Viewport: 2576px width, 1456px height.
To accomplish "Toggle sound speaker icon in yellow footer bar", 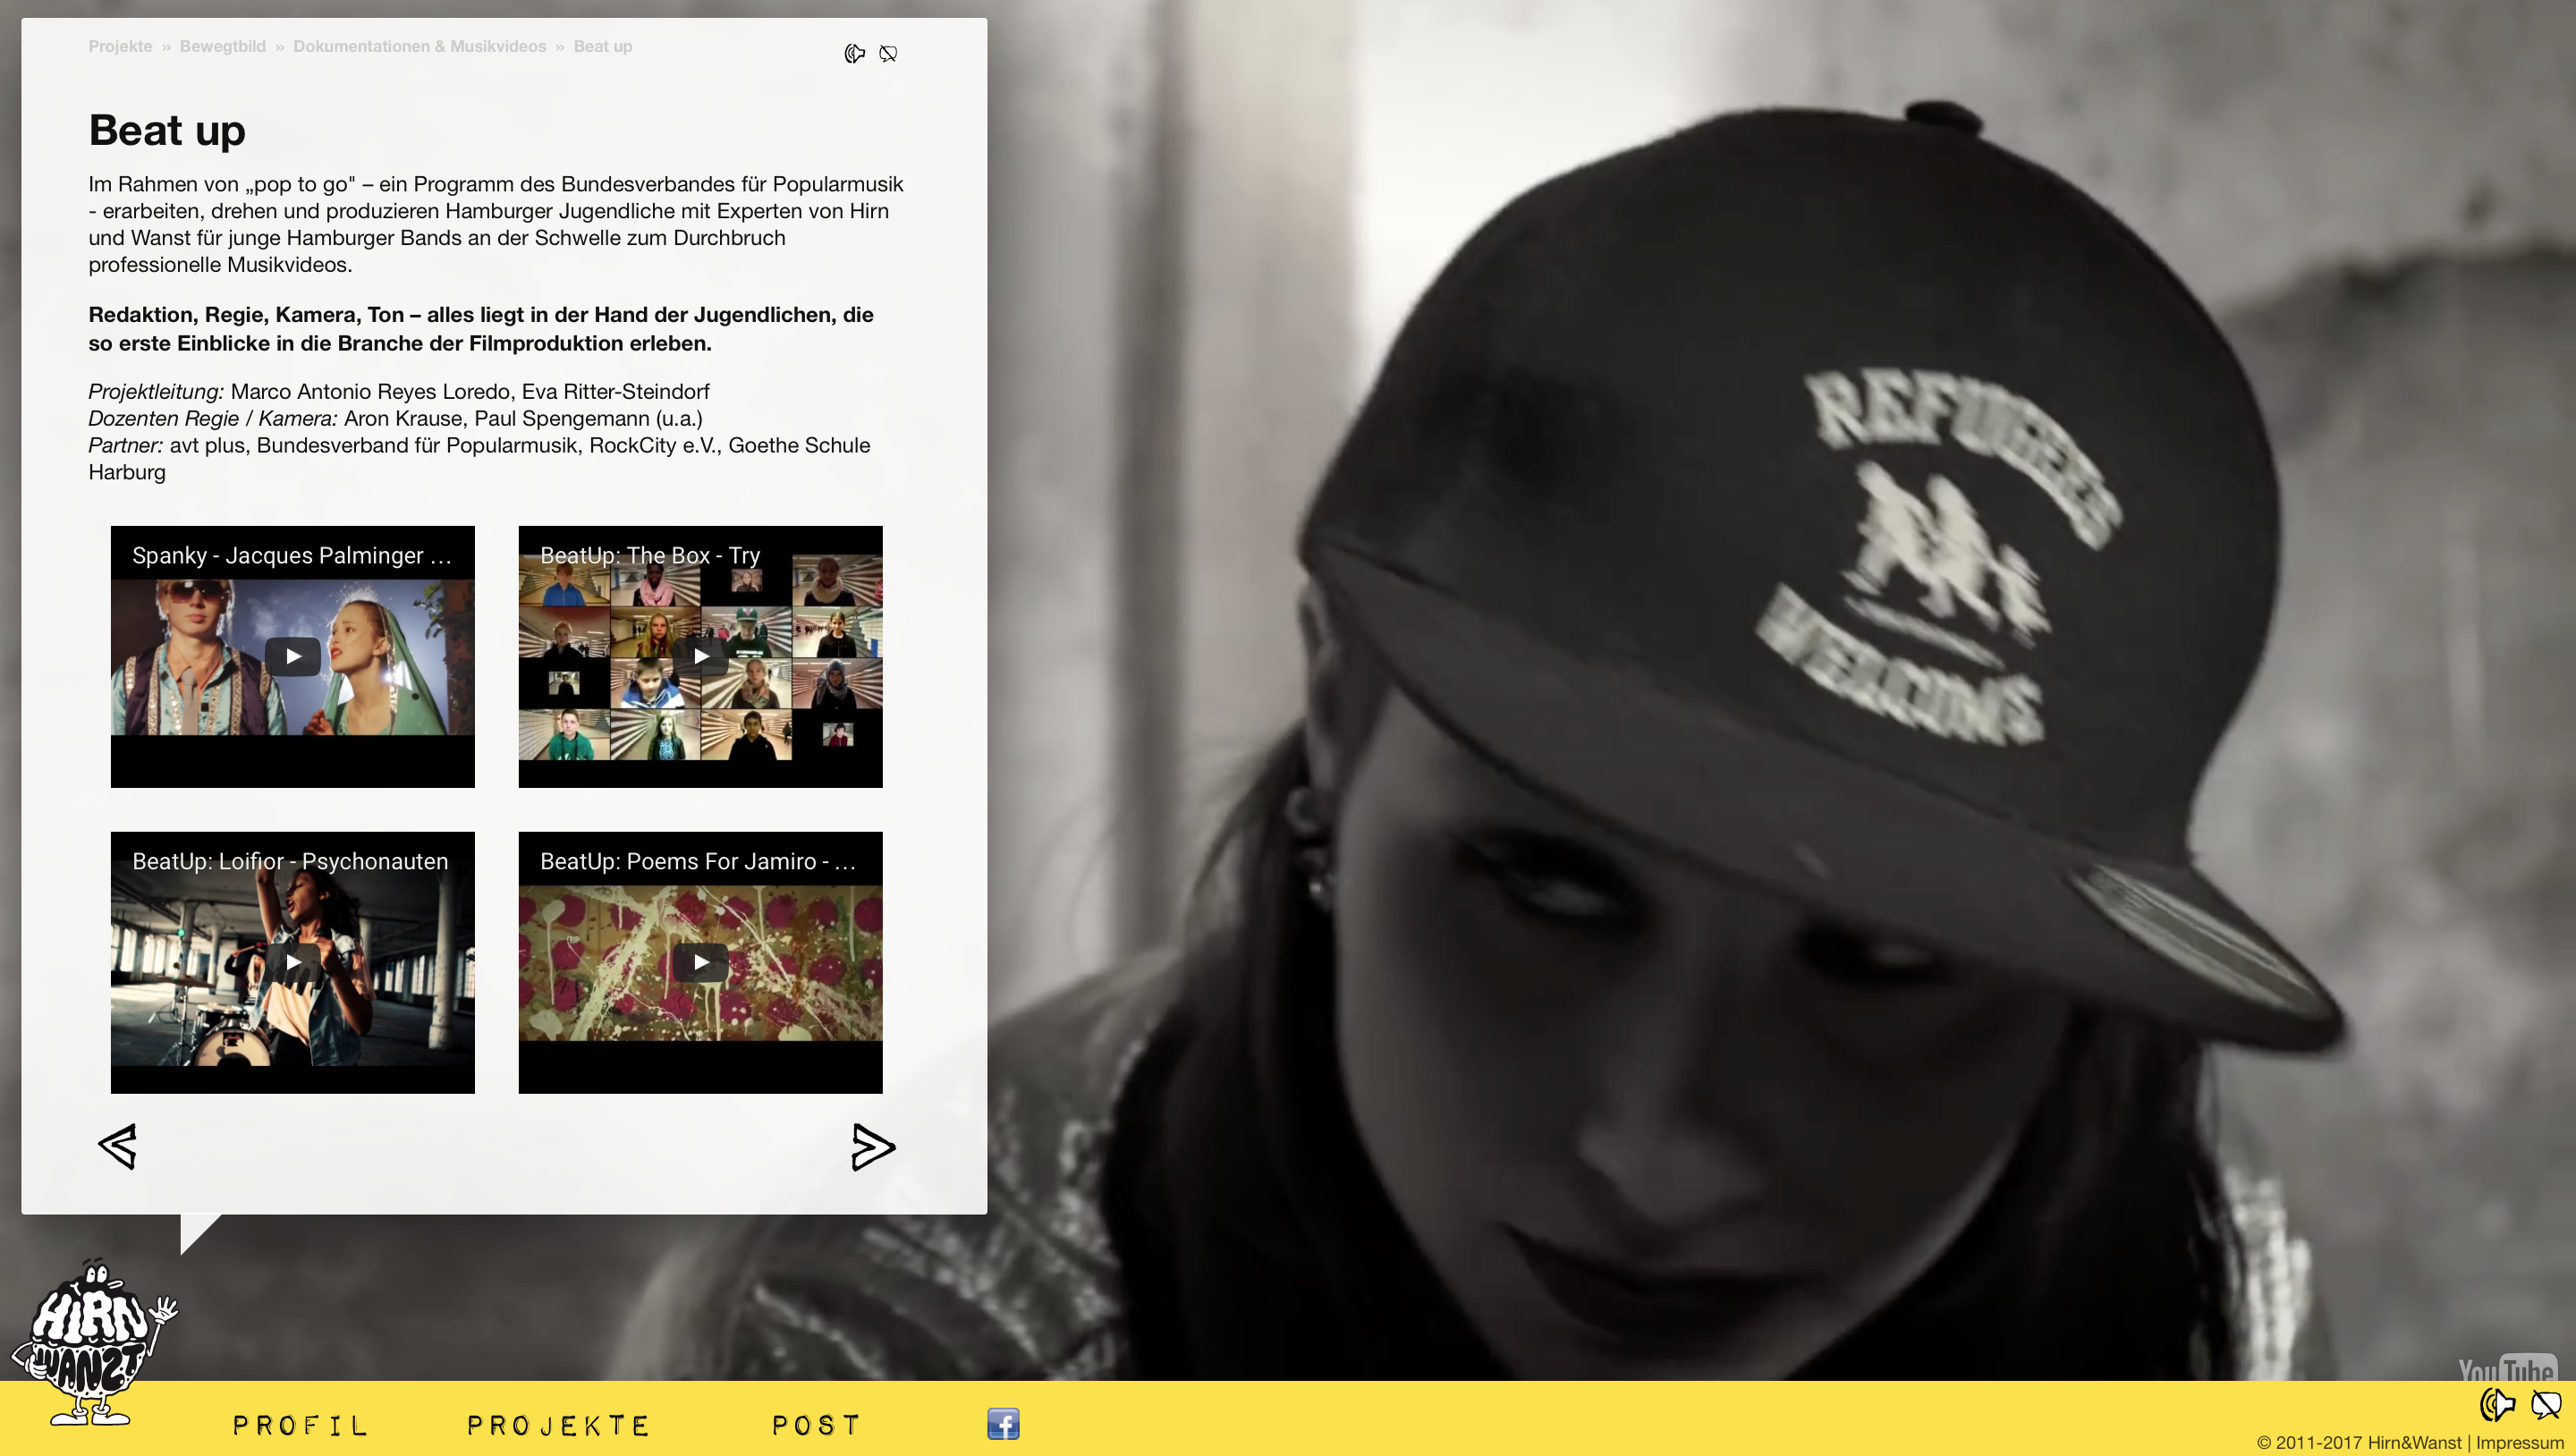I will [x=2497, y=1404].
